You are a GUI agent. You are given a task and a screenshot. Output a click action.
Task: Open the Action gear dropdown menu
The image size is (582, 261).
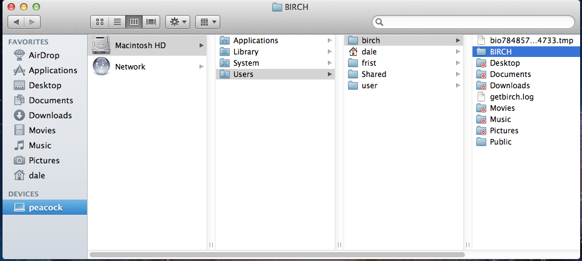coord(178,22)
